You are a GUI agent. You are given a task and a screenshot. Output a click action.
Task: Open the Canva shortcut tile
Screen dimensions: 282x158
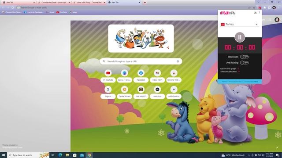(x=124, y=76)
